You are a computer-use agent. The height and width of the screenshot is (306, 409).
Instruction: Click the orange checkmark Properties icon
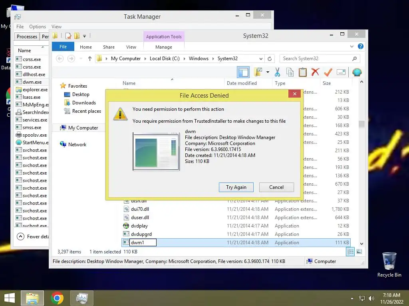tap(328, 72)
